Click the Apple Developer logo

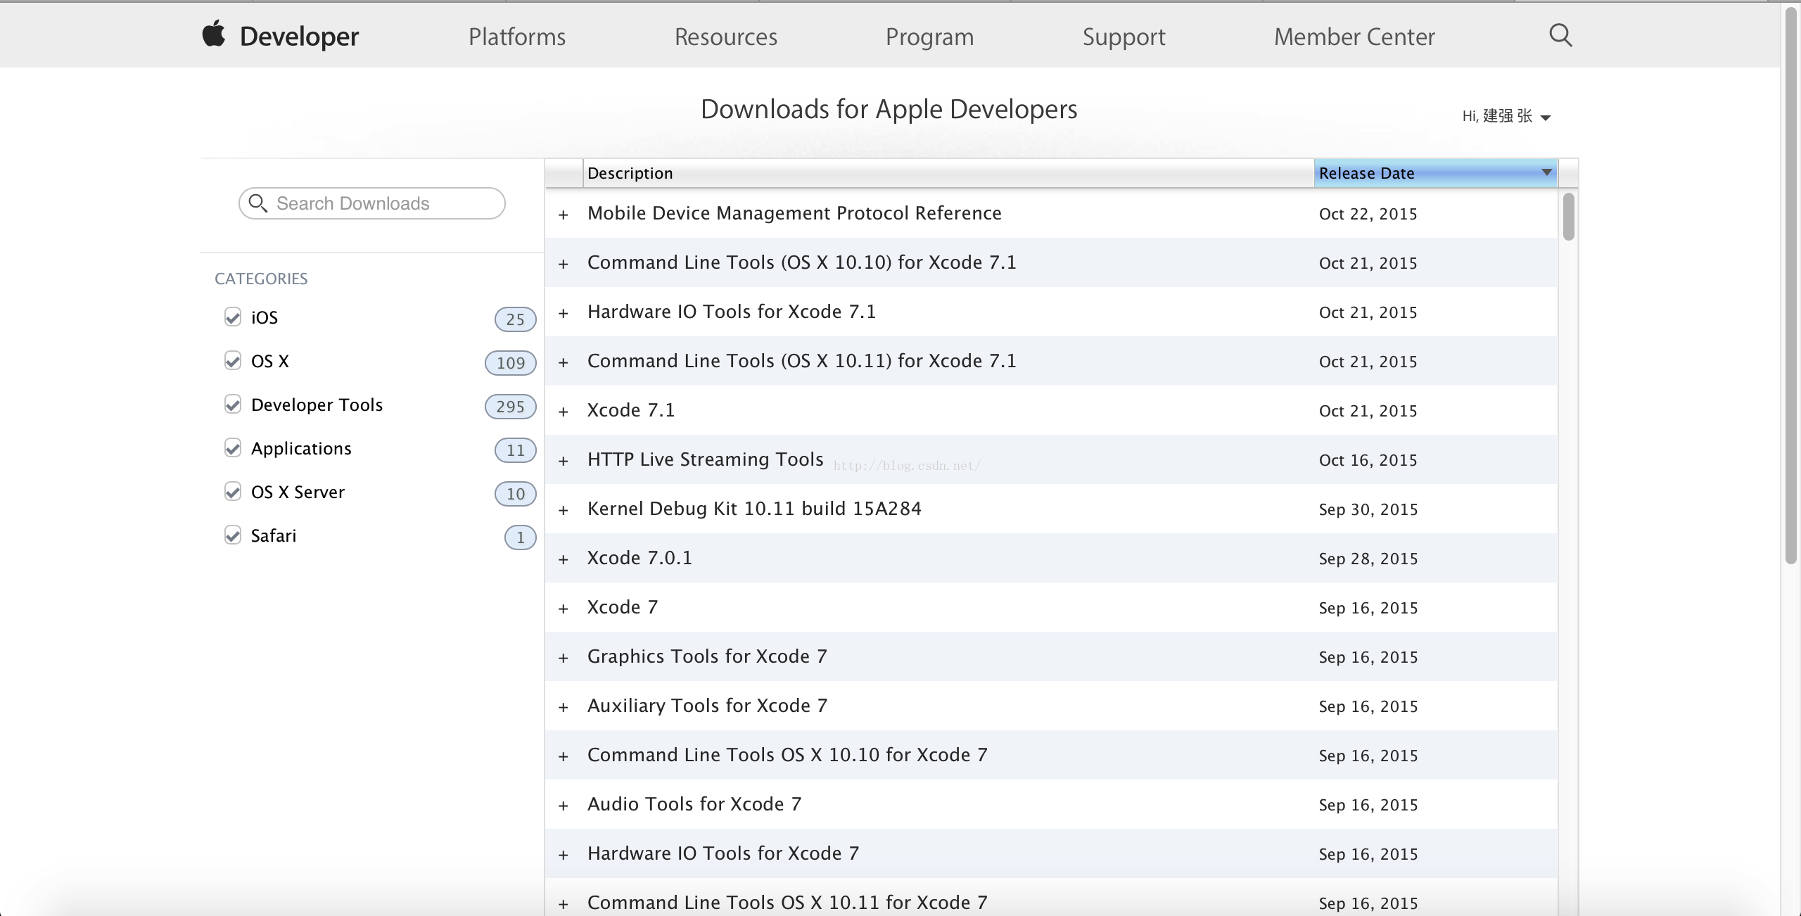280,35
